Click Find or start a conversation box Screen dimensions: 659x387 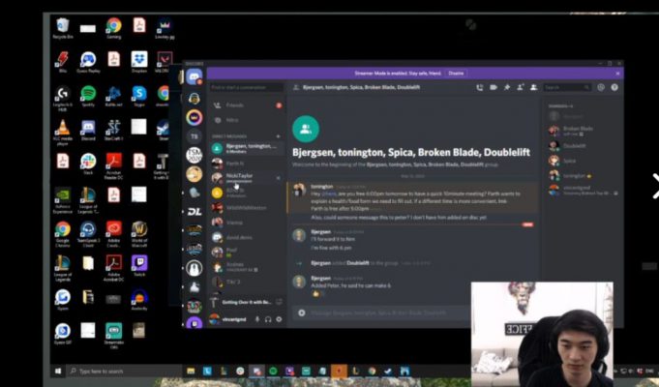[x=247, y=87]
